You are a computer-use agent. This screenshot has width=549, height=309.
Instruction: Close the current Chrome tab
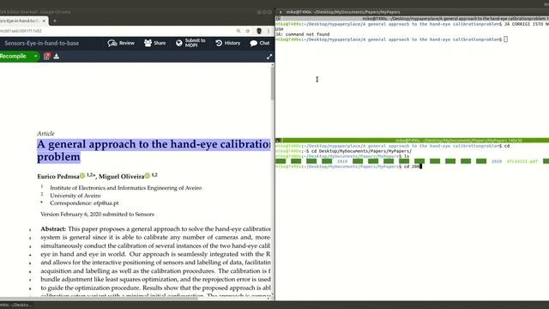pyautogui.click(x=44, y=21)
